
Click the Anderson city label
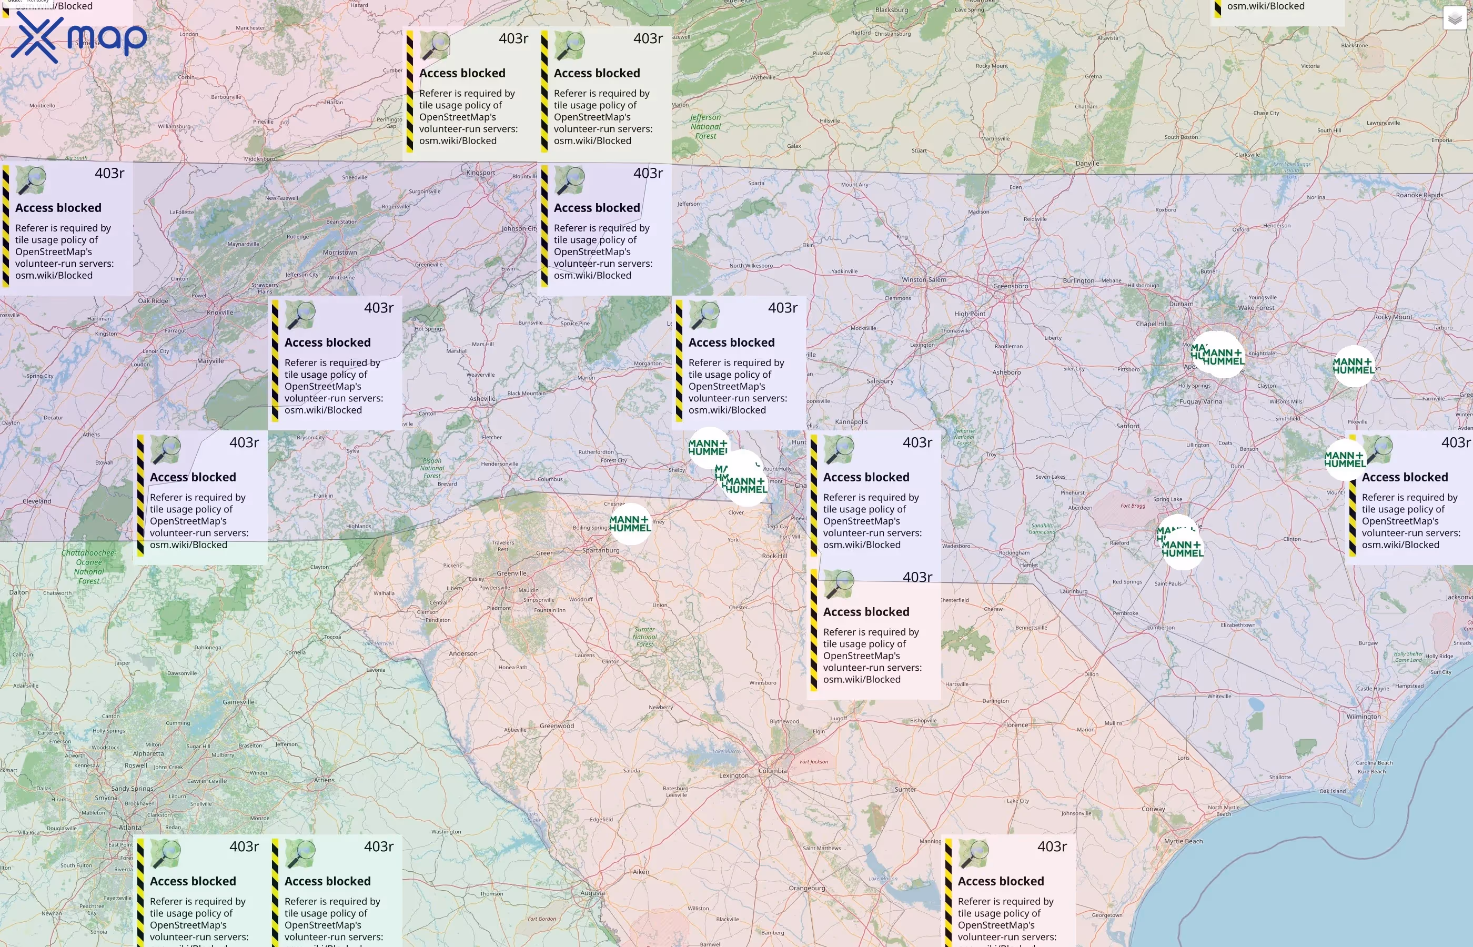[x=463, y=653]
